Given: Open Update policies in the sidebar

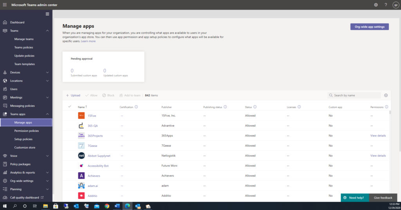Looking at the screenshot, I should [24, 56].
